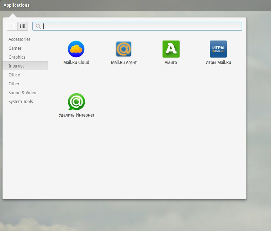The height and width of the screenshot is (231, 271).
Task: Open the Mail.Ru Агент orange @ icon
Action: pyautogui.click(x=124, y=49)
